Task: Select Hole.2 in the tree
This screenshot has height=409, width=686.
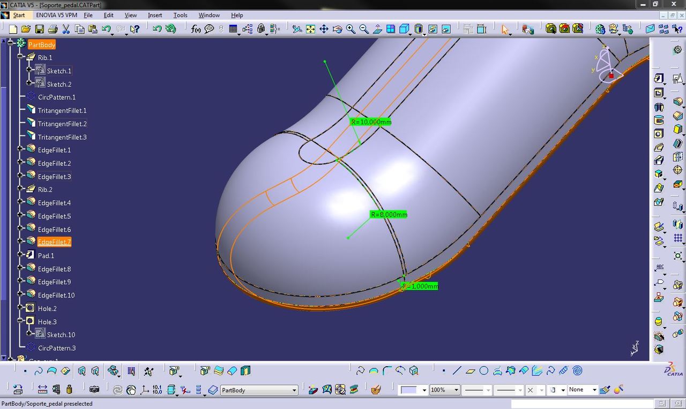Action: (47, 308)
